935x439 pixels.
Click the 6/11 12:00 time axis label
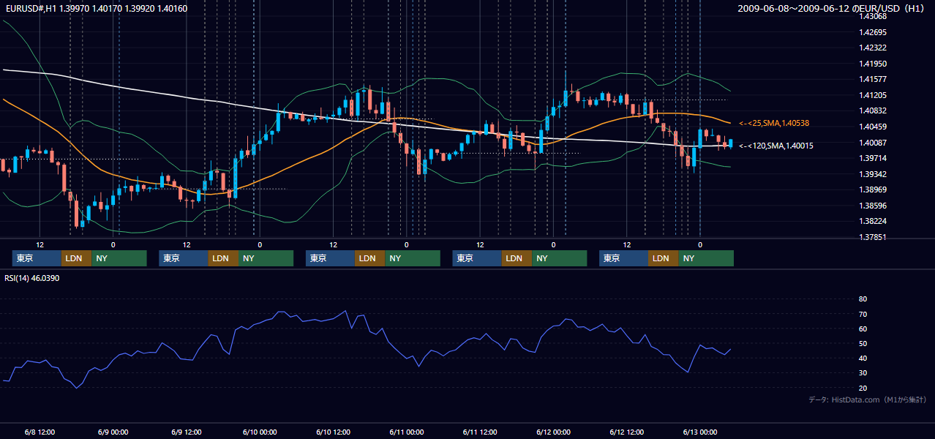[480, 432]
